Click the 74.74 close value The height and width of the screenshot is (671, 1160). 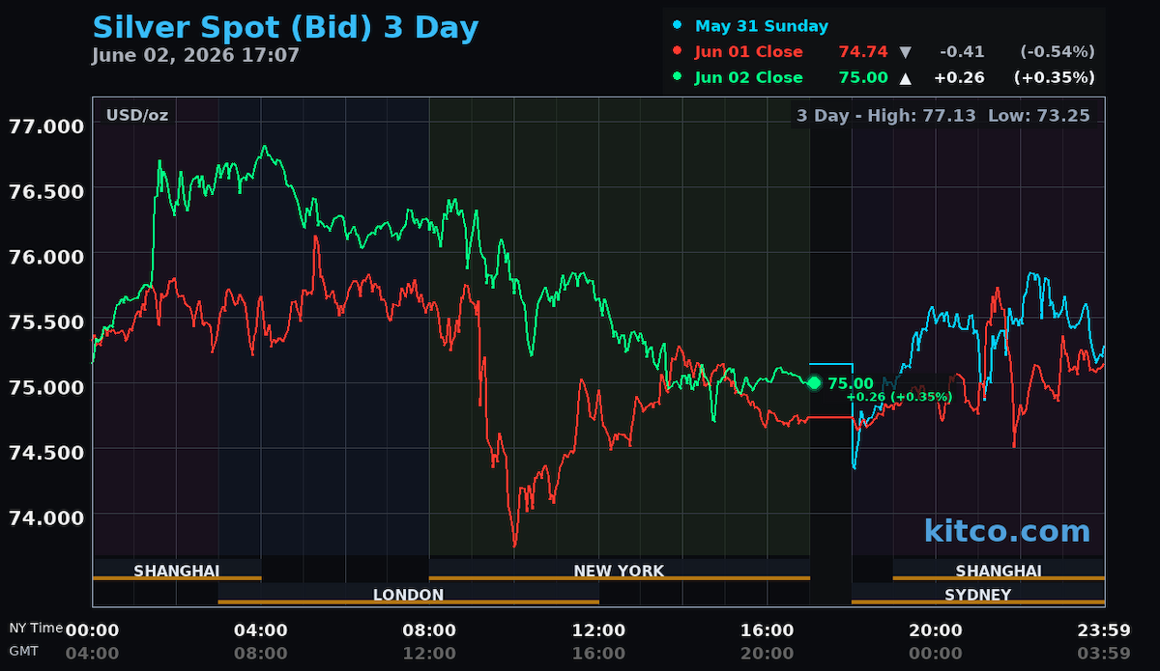(x=862, y=52)
